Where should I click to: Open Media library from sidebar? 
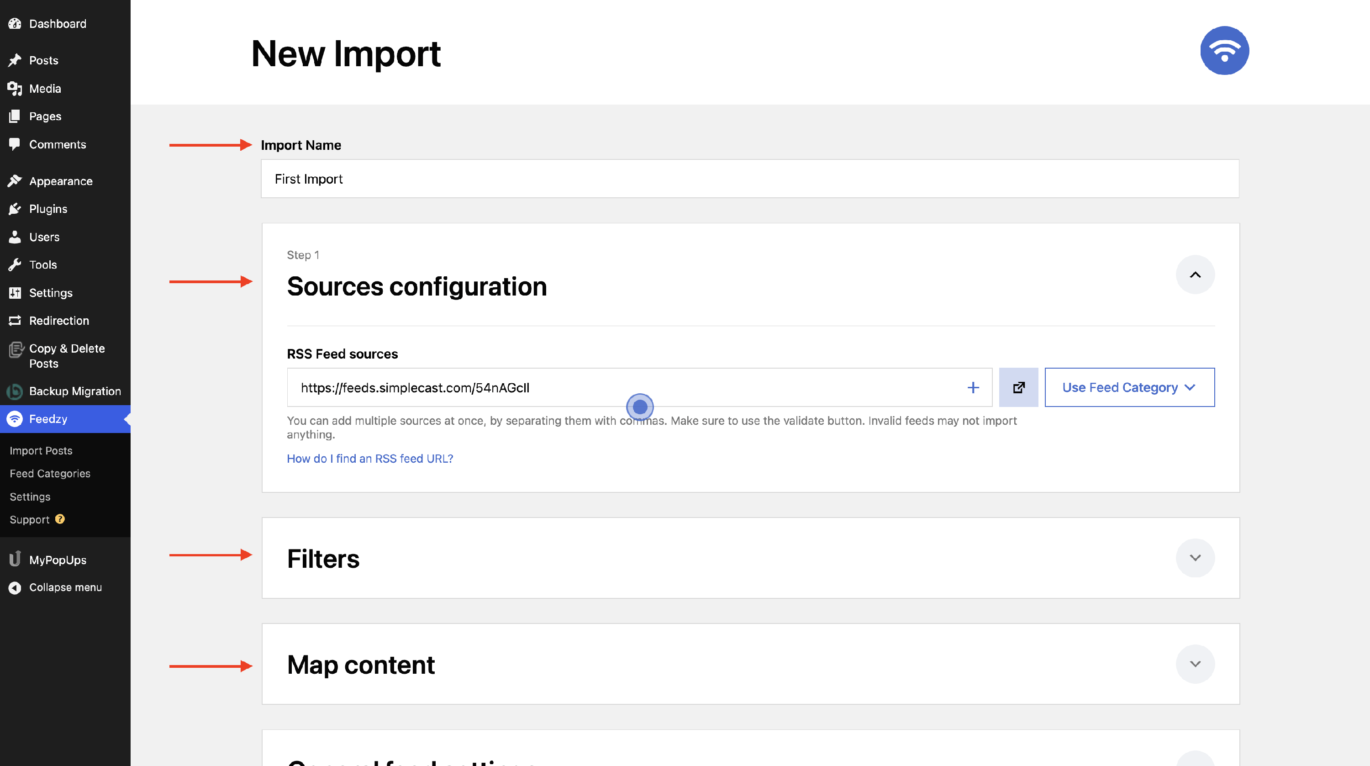point(45,88)
